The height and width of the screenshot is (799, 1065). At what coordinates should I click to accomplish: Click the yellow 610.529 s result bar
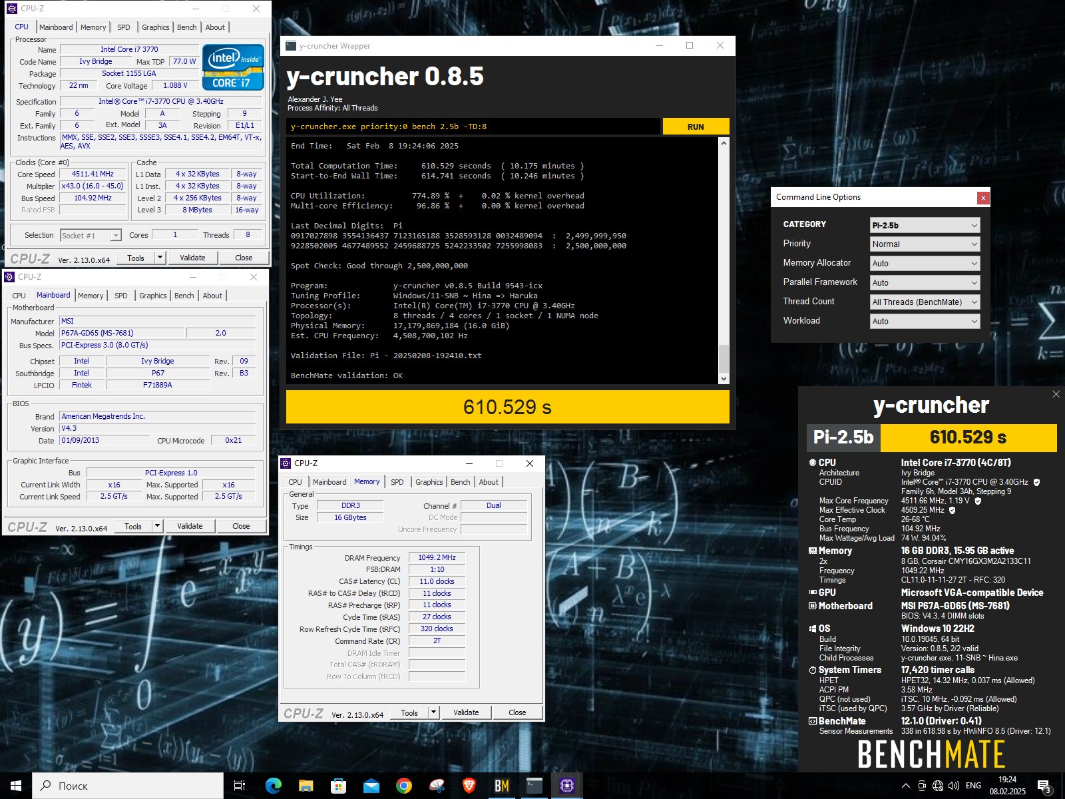pyautogui.click(x=507, y=407)
